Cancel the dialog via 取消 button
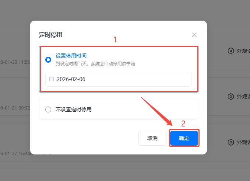 [152, 138]
